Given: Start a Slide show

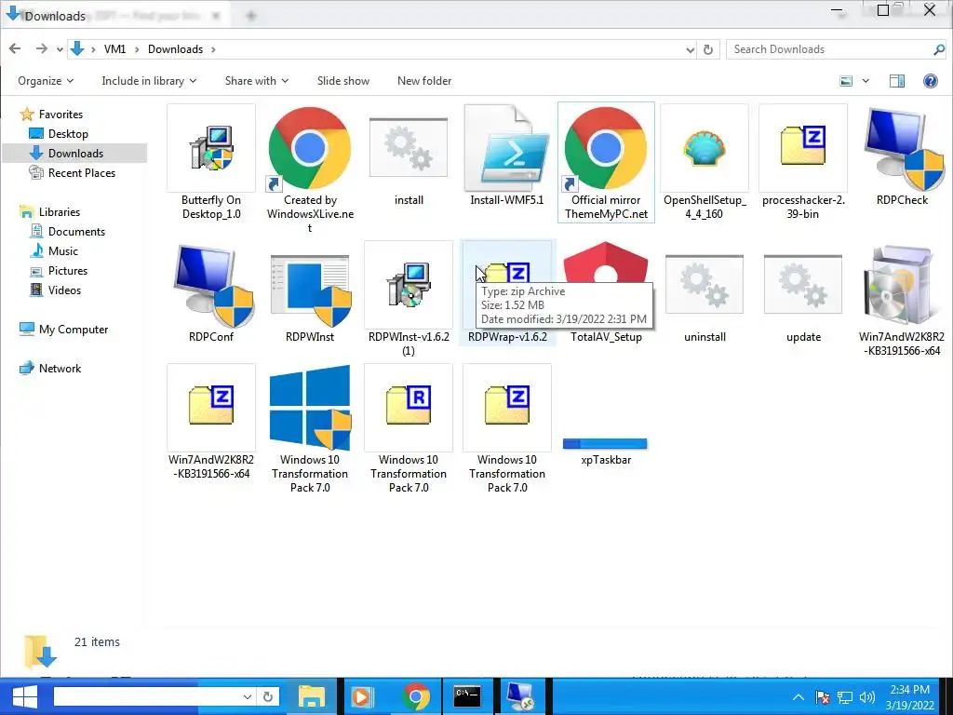Looking at the screenshot, I should pos(342,81).
